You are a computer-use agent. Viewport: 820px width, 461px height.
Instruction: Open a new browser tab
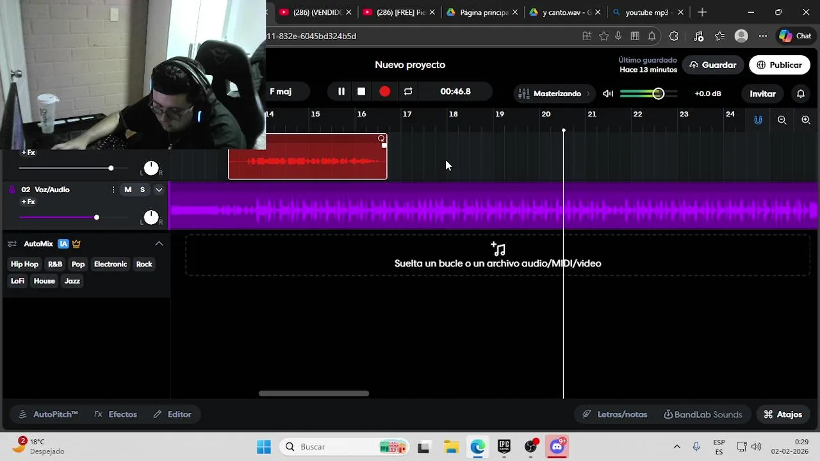702,12
